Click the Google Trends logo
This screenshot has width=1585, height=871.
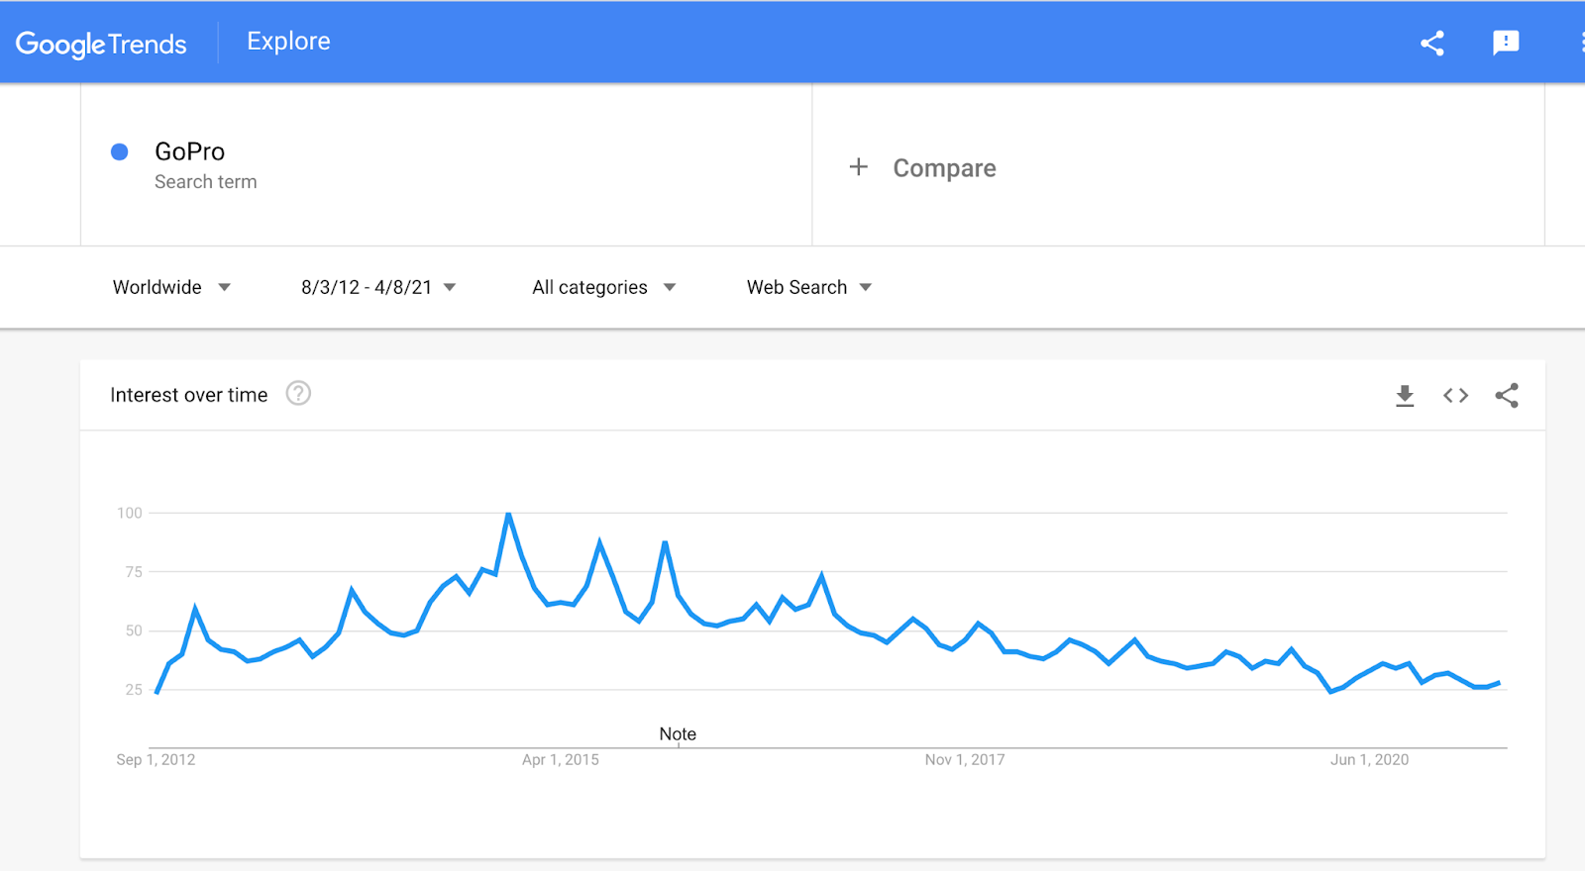tap(101, 44)
